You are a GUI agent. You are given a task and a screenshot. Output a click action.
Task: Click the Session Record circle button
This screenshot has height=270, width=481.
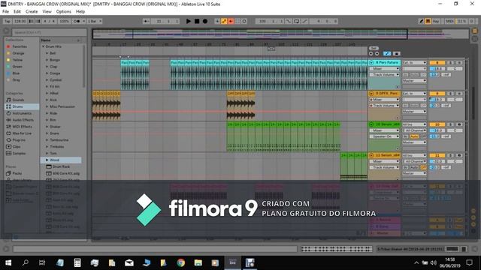[x=244, y=21]
